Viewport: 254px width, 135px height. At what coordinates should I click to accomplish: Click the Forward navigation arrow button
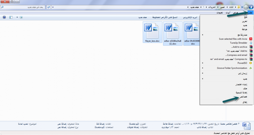246,7
